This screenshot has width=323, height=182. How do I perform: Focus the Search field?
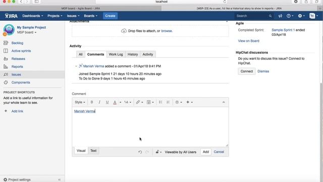(254, 16)
